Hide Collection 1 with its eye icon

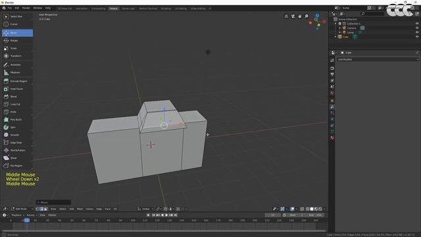(417, 24)
